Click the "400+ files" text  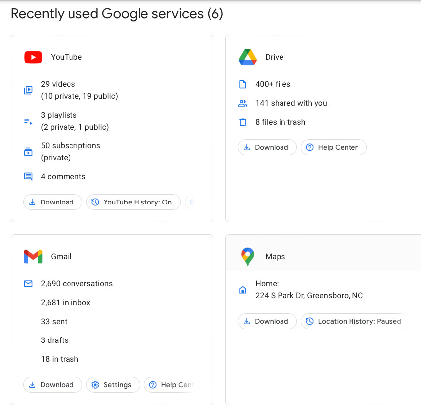tap(273, 84)
